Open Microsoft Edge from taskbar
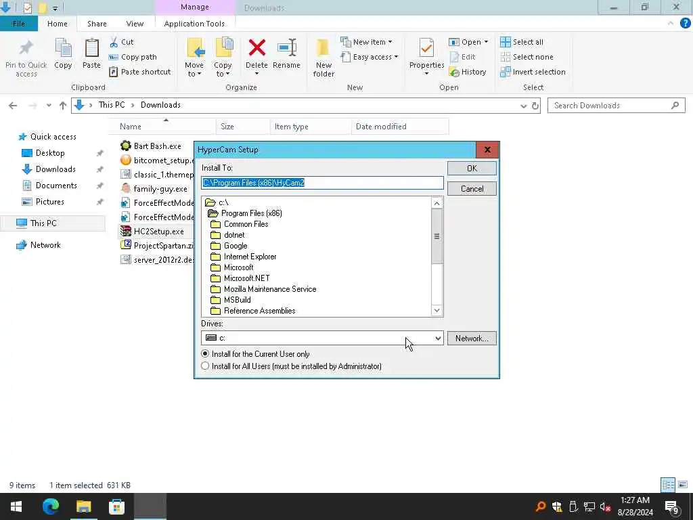693x520 pixels. [51, 506]
